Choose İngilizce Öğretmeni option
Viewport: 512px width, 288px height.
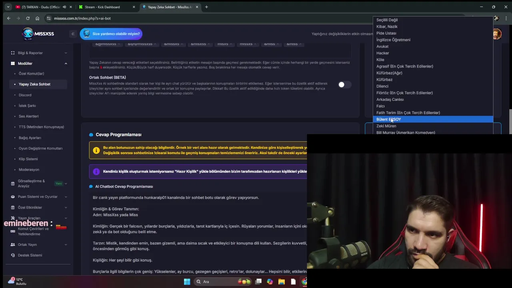[433, 40]
